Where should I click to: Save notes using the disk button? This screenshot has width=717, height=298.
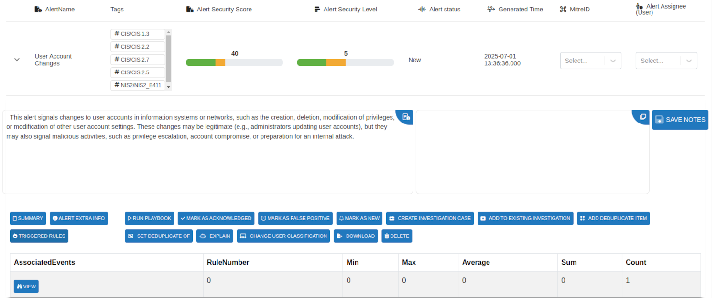[680, 120]
